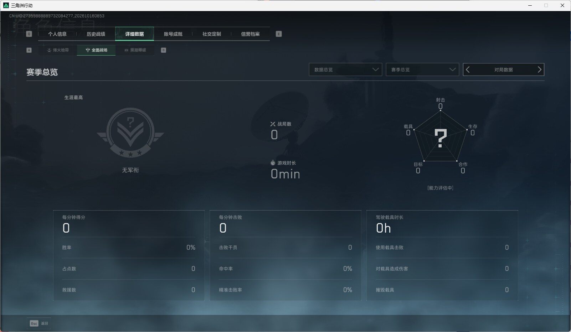Click the D key sub-tab icon
The width and height of the screenshot is (571, 332).
click(x=164, y=50)
